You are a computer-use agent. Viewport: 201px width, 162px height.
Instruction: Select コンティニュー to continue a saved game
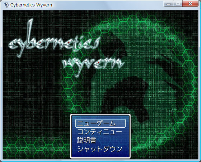click(100, 132)
